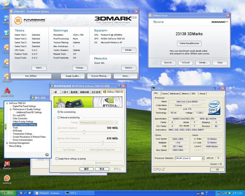This screenshot has height=196, width=245.
Task: Click the 3DMark03 taskbar button
Action: (x=49, y=193)
